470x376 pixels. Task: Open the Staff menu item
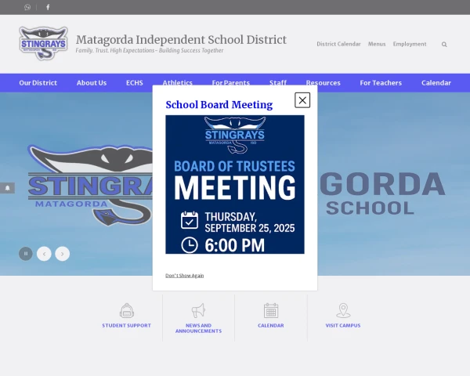click(278, 82)
